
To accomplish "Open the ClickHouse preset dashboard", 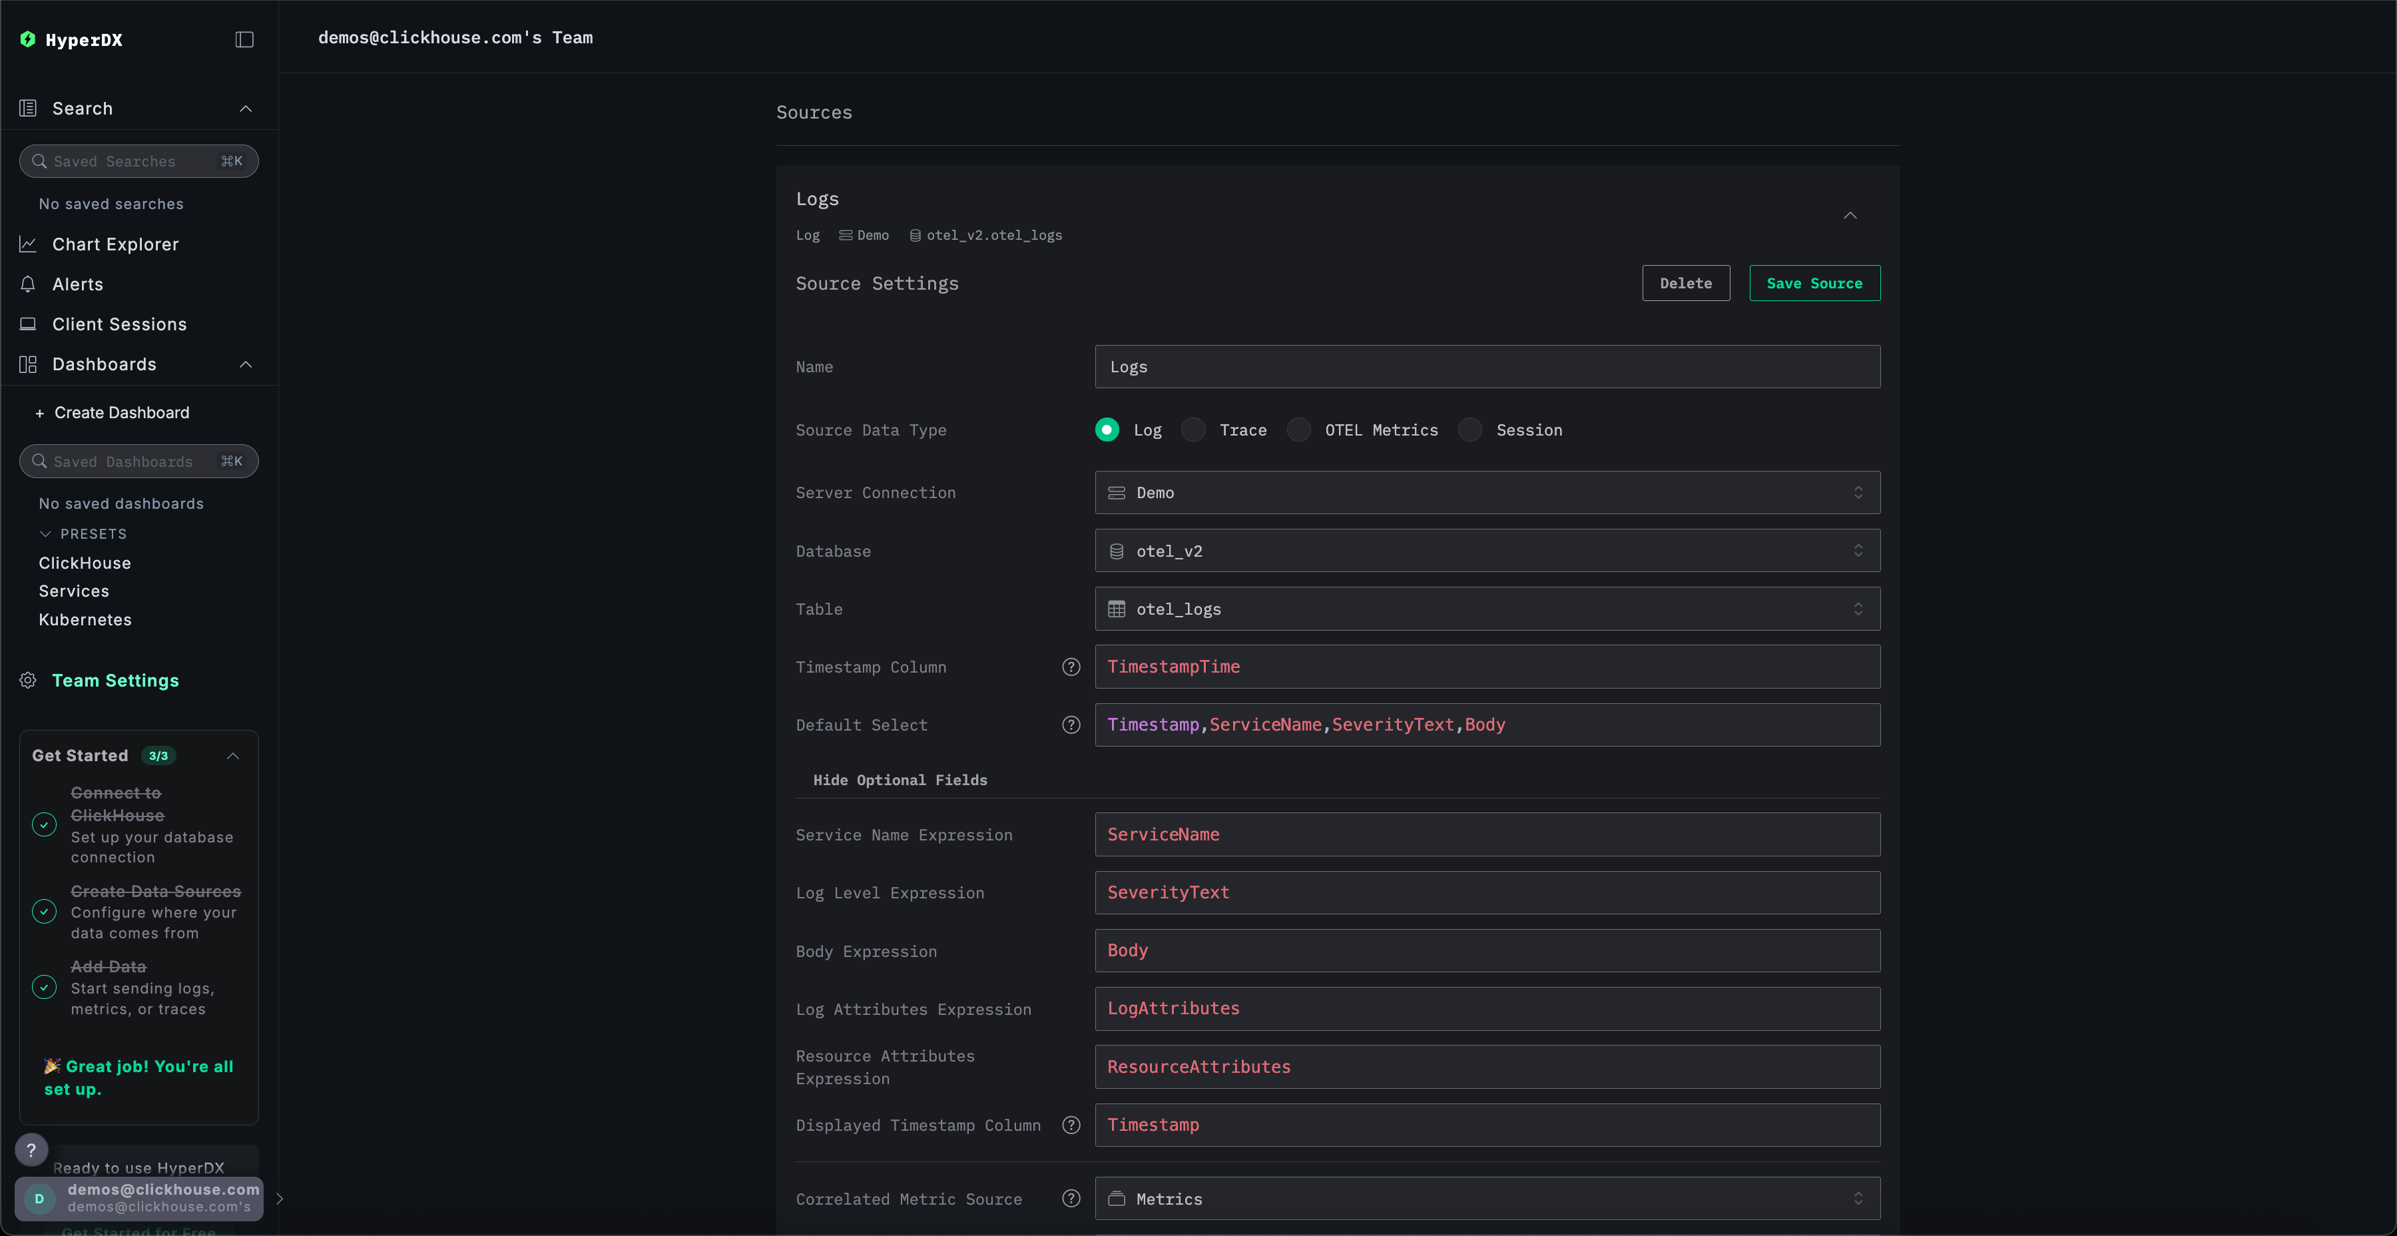I will click(85, 562).
